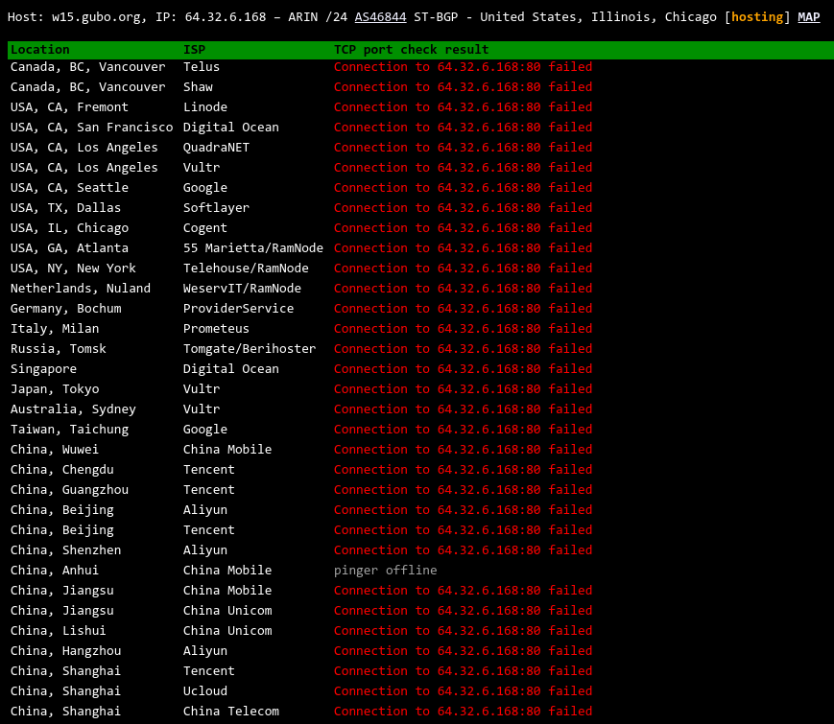Viewport: 834px width, 724px height.
Task: Click 'Singapore' location row
Action: click(x=43, y=369)
